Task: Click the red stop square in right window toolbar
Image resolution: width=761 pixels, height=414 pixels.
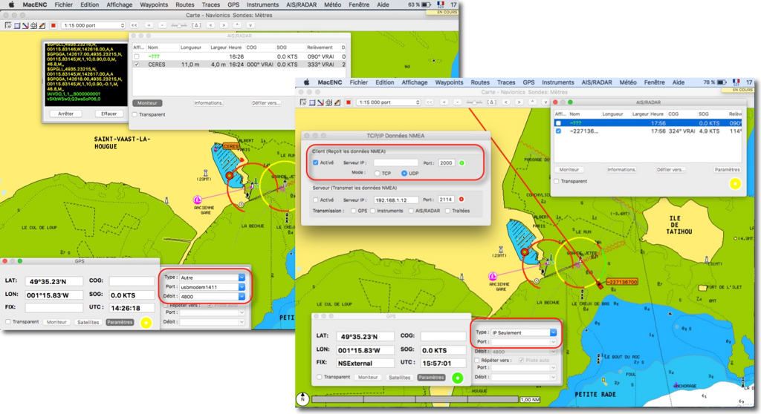Action: pyautogui.click(x=348, y=102)
